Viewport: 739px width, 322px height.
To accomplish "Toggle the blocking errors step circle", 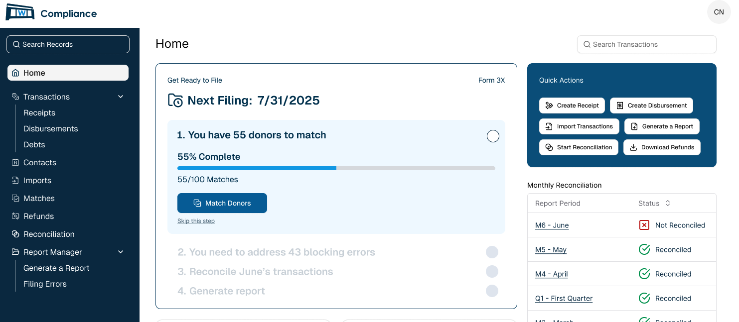I will tap(492, 252).
